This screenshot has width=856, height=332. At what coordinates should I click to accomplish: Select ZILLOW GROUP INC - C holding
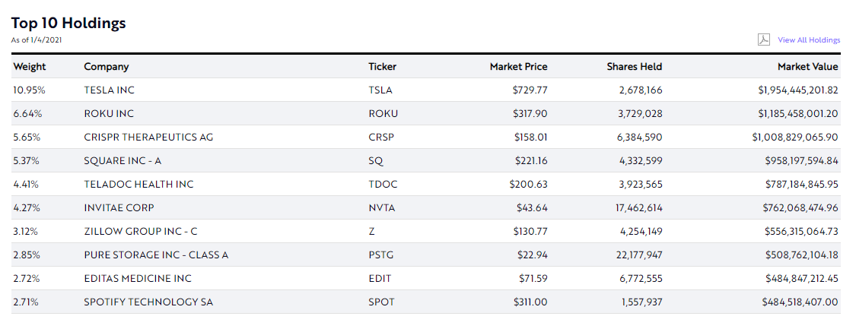pyautogui.click(x=141, y=232)
